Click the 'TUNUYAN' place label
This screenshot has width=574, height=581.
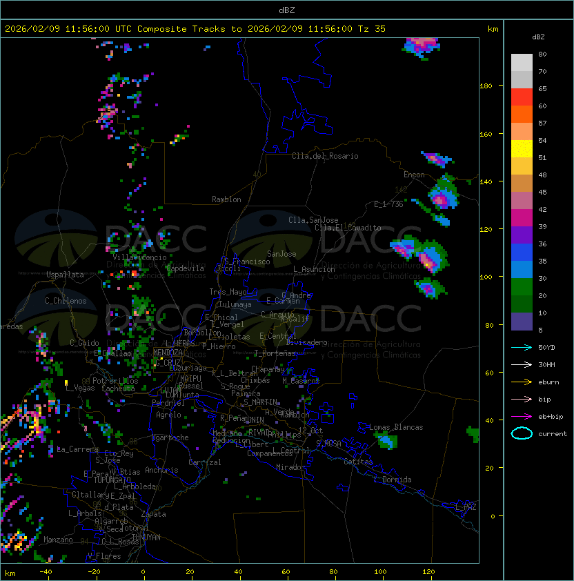(x=146, y=538)
